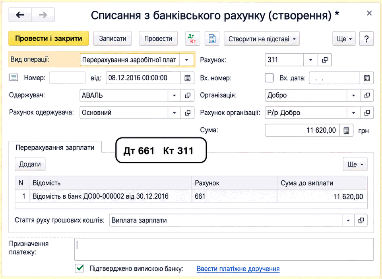Click the Номер input field
Image resolution: width=382 pixels, height=279 pixels.
coord(68,78)
